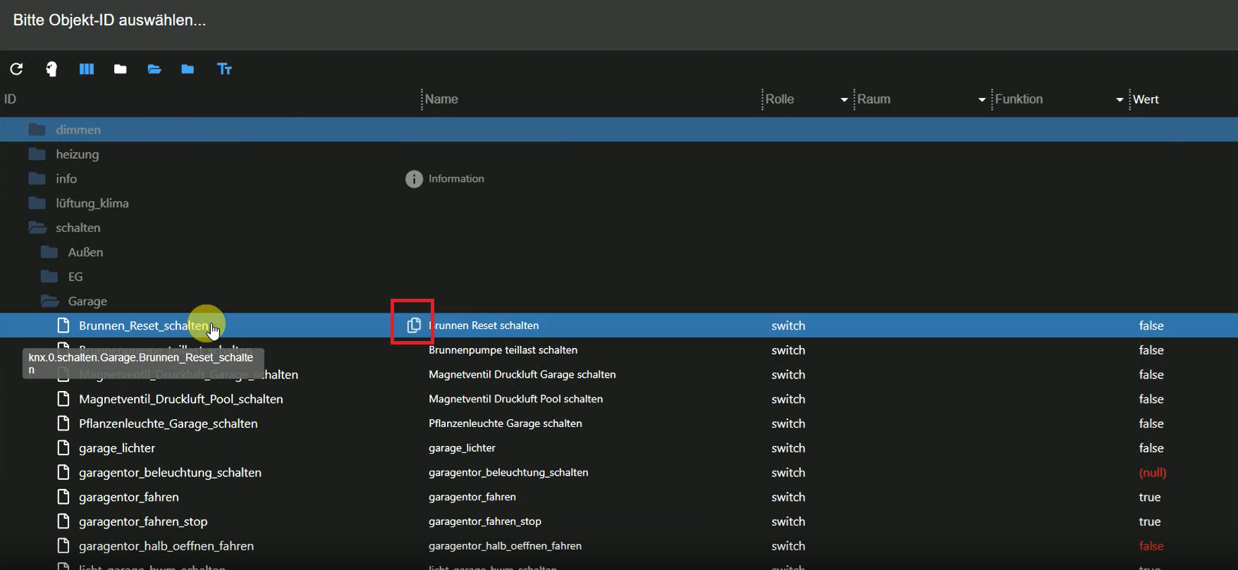Click the blue closed folder toolbar icon
The image size is (1238, 570).
188,69
